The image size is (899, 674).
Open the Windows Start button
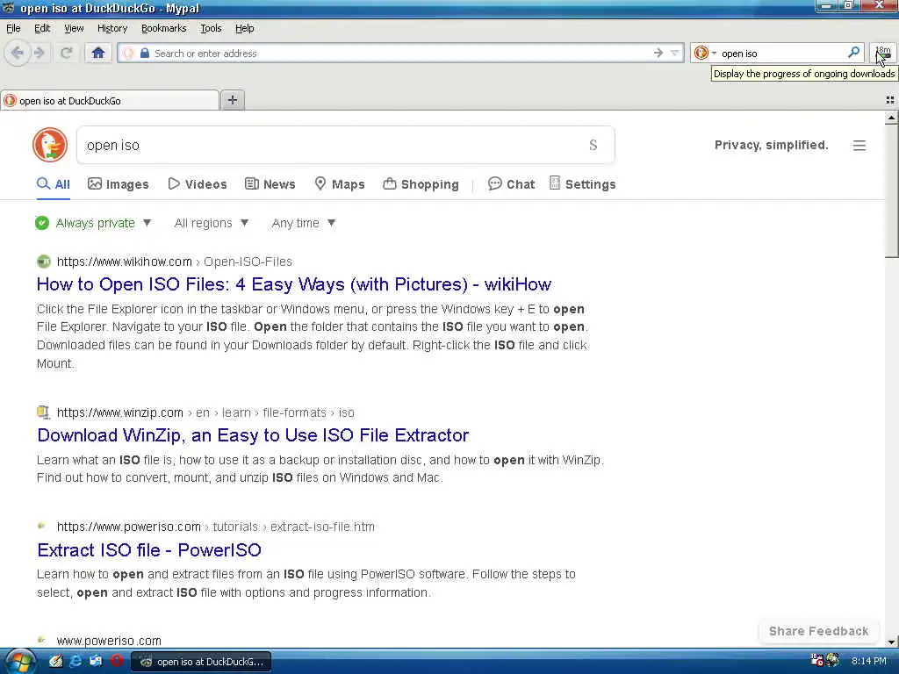[x=21, y=662]
